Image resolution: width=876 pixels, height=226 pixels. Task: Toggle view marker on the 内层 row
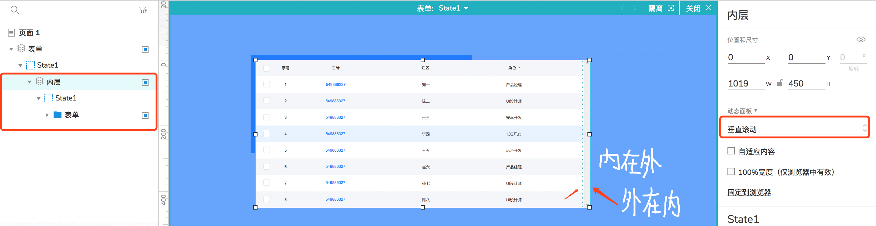click(145, 82)
